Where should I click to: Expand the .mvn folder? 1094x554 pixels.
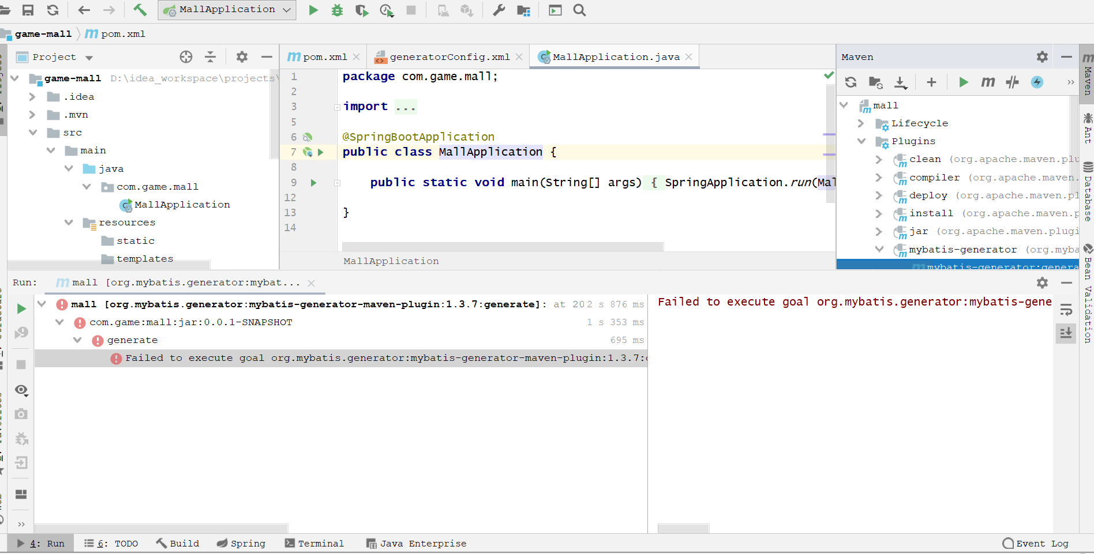click(32, 115)
